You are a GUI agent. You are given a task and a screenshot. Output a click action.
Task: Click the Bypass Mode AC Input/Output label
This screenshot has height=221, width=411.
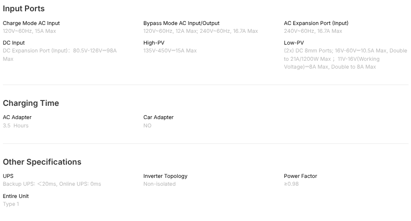(181, 23)
